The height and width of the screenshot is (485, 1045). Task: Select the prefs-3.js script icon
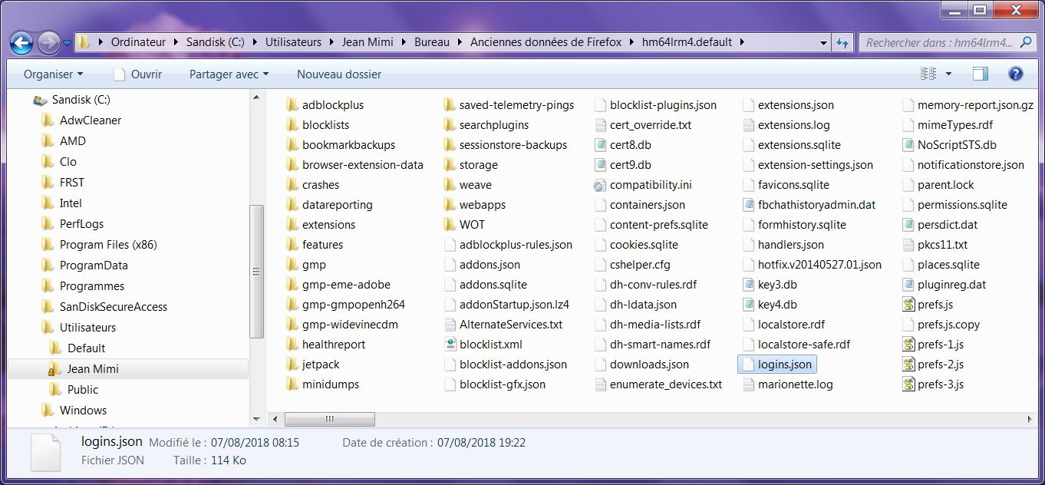[x=909, y=384]
